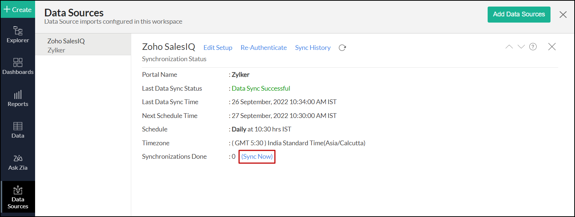575x217 pixels.
Task: Open the help question mark icon
Action: (x=533, y=47)
